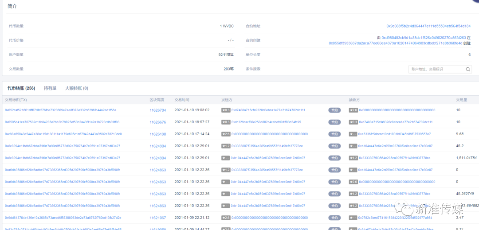Open transaction 0xc98a65048e5447a38a115d188111a1179e...
479x230 pixels.
coord(63,134)
